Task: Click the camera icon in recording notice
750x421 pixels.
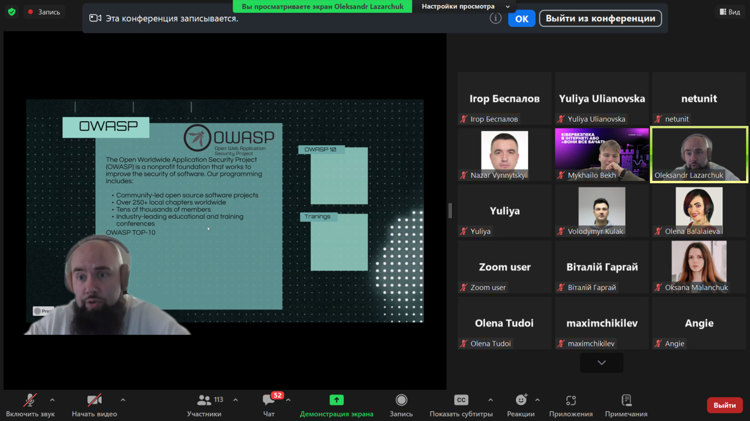Action: (x=95, y=18)
